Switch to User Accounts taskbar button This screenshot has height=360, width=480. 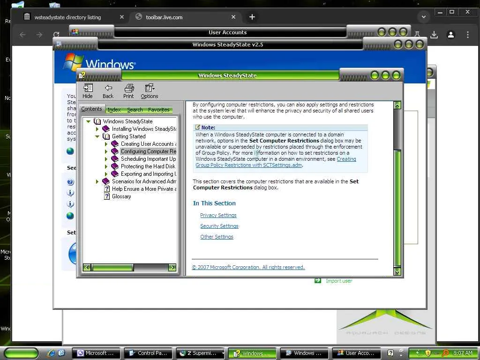[356, 353]
